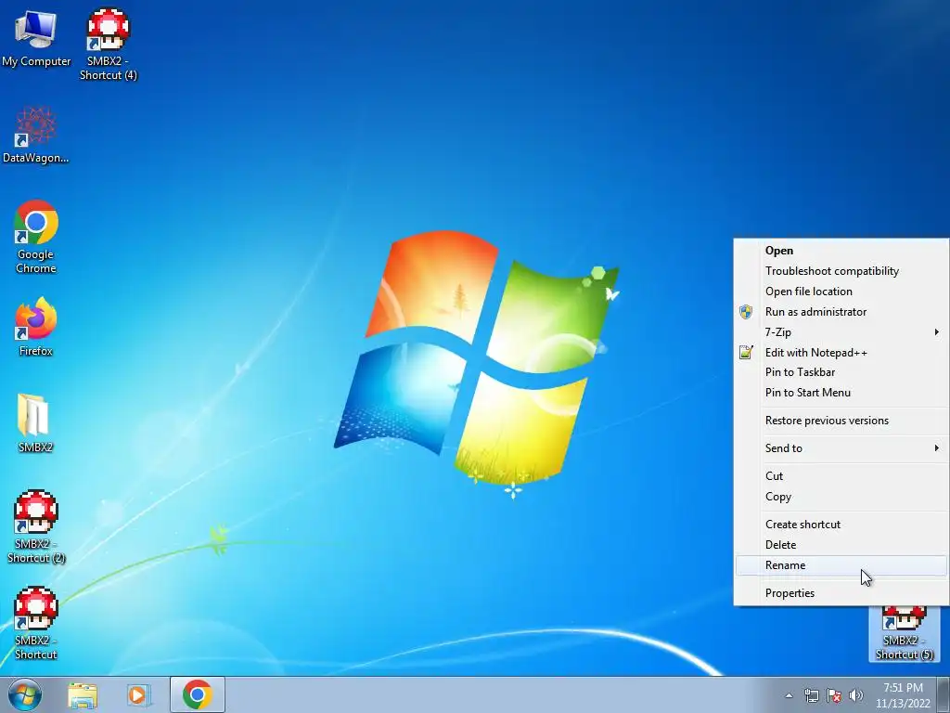The width and height of the screenshot is (950, 713).
Task: Click the Show desktop strip
Action: 944,694
